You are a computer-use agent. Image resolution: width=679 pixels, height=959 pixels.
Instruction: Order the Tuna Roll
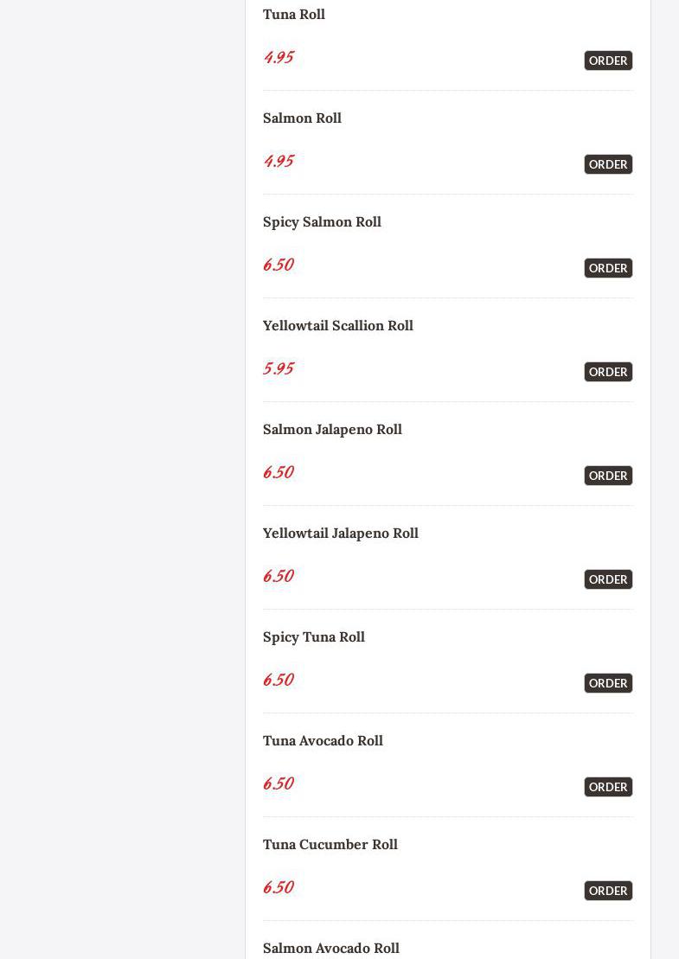(608, 61)
